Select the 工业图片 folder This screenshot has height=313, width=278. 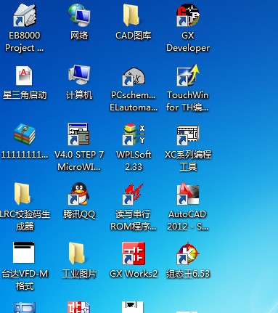[x=77, y=253]
